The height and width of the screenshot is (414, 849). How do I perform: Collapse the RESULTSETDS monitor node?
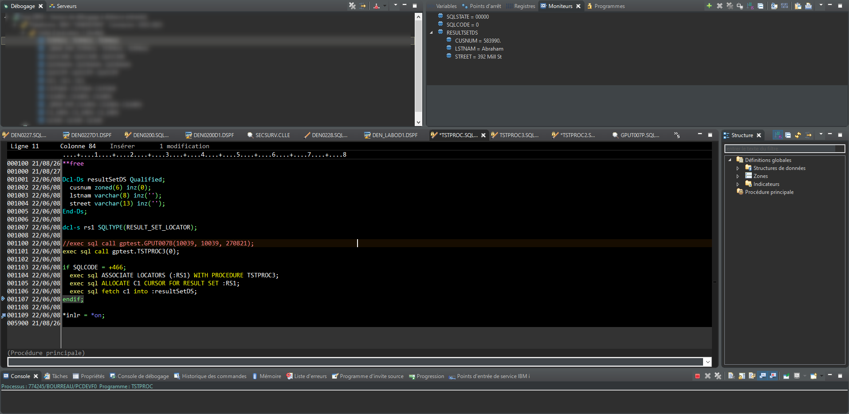431,33
